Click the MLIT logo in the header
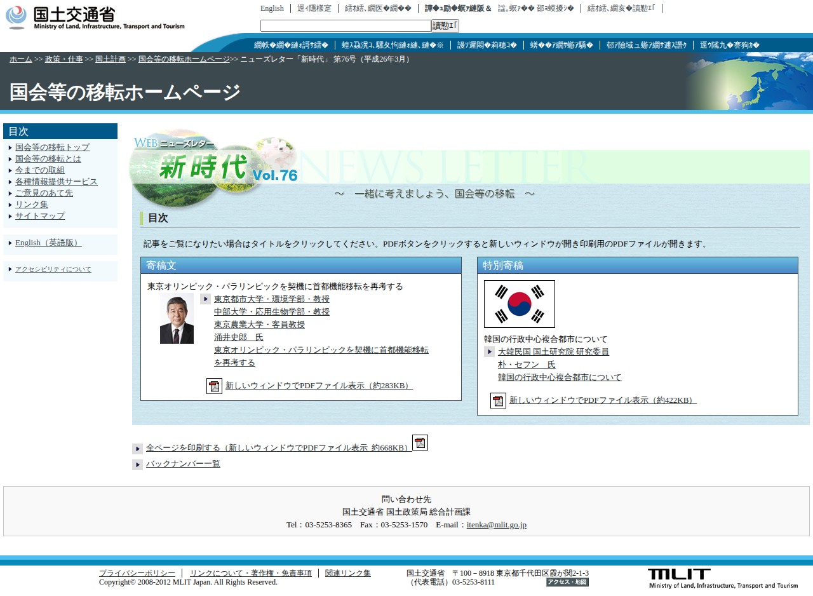This screenshot has width=813, height=596. point(95,17)
